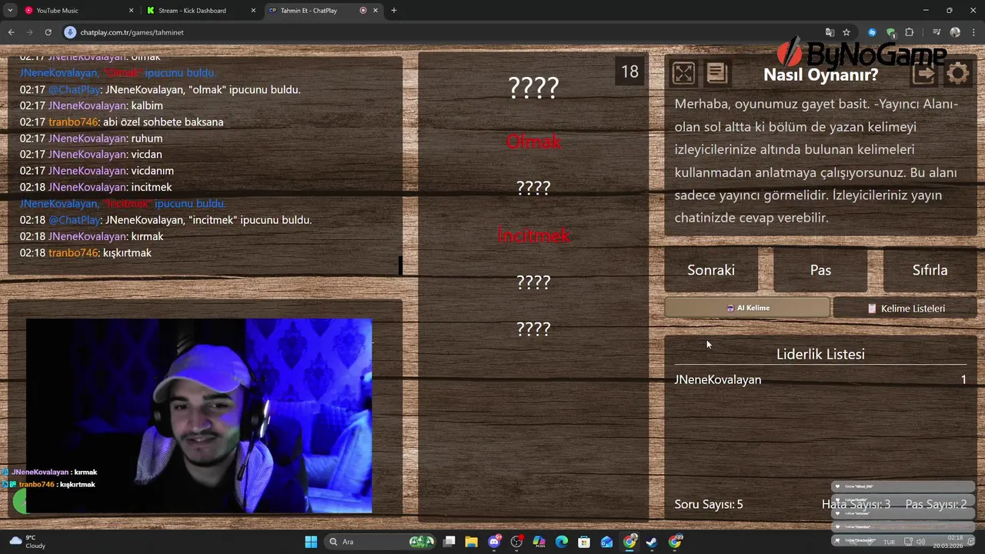Open Kelime Listeleri word lists
The image size is (985, 554).
click(x=905, y=308)
